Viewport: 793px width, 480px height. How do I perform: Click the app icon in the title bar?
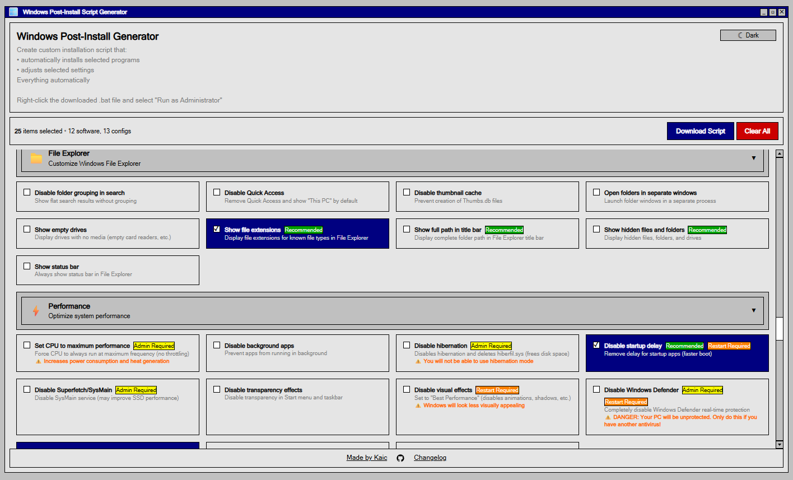13,12
